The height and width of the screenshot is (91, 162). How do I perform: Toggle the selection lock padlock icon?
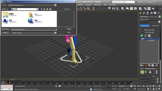(56, 86)
